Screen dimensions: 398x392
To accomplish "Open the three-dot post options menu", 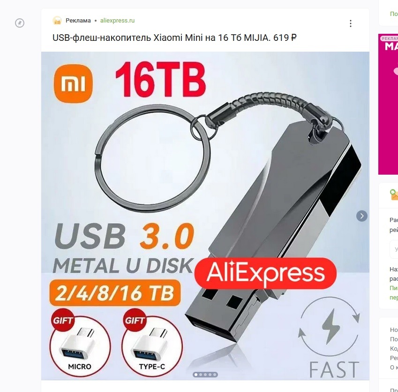I will (x=351, y=23).
